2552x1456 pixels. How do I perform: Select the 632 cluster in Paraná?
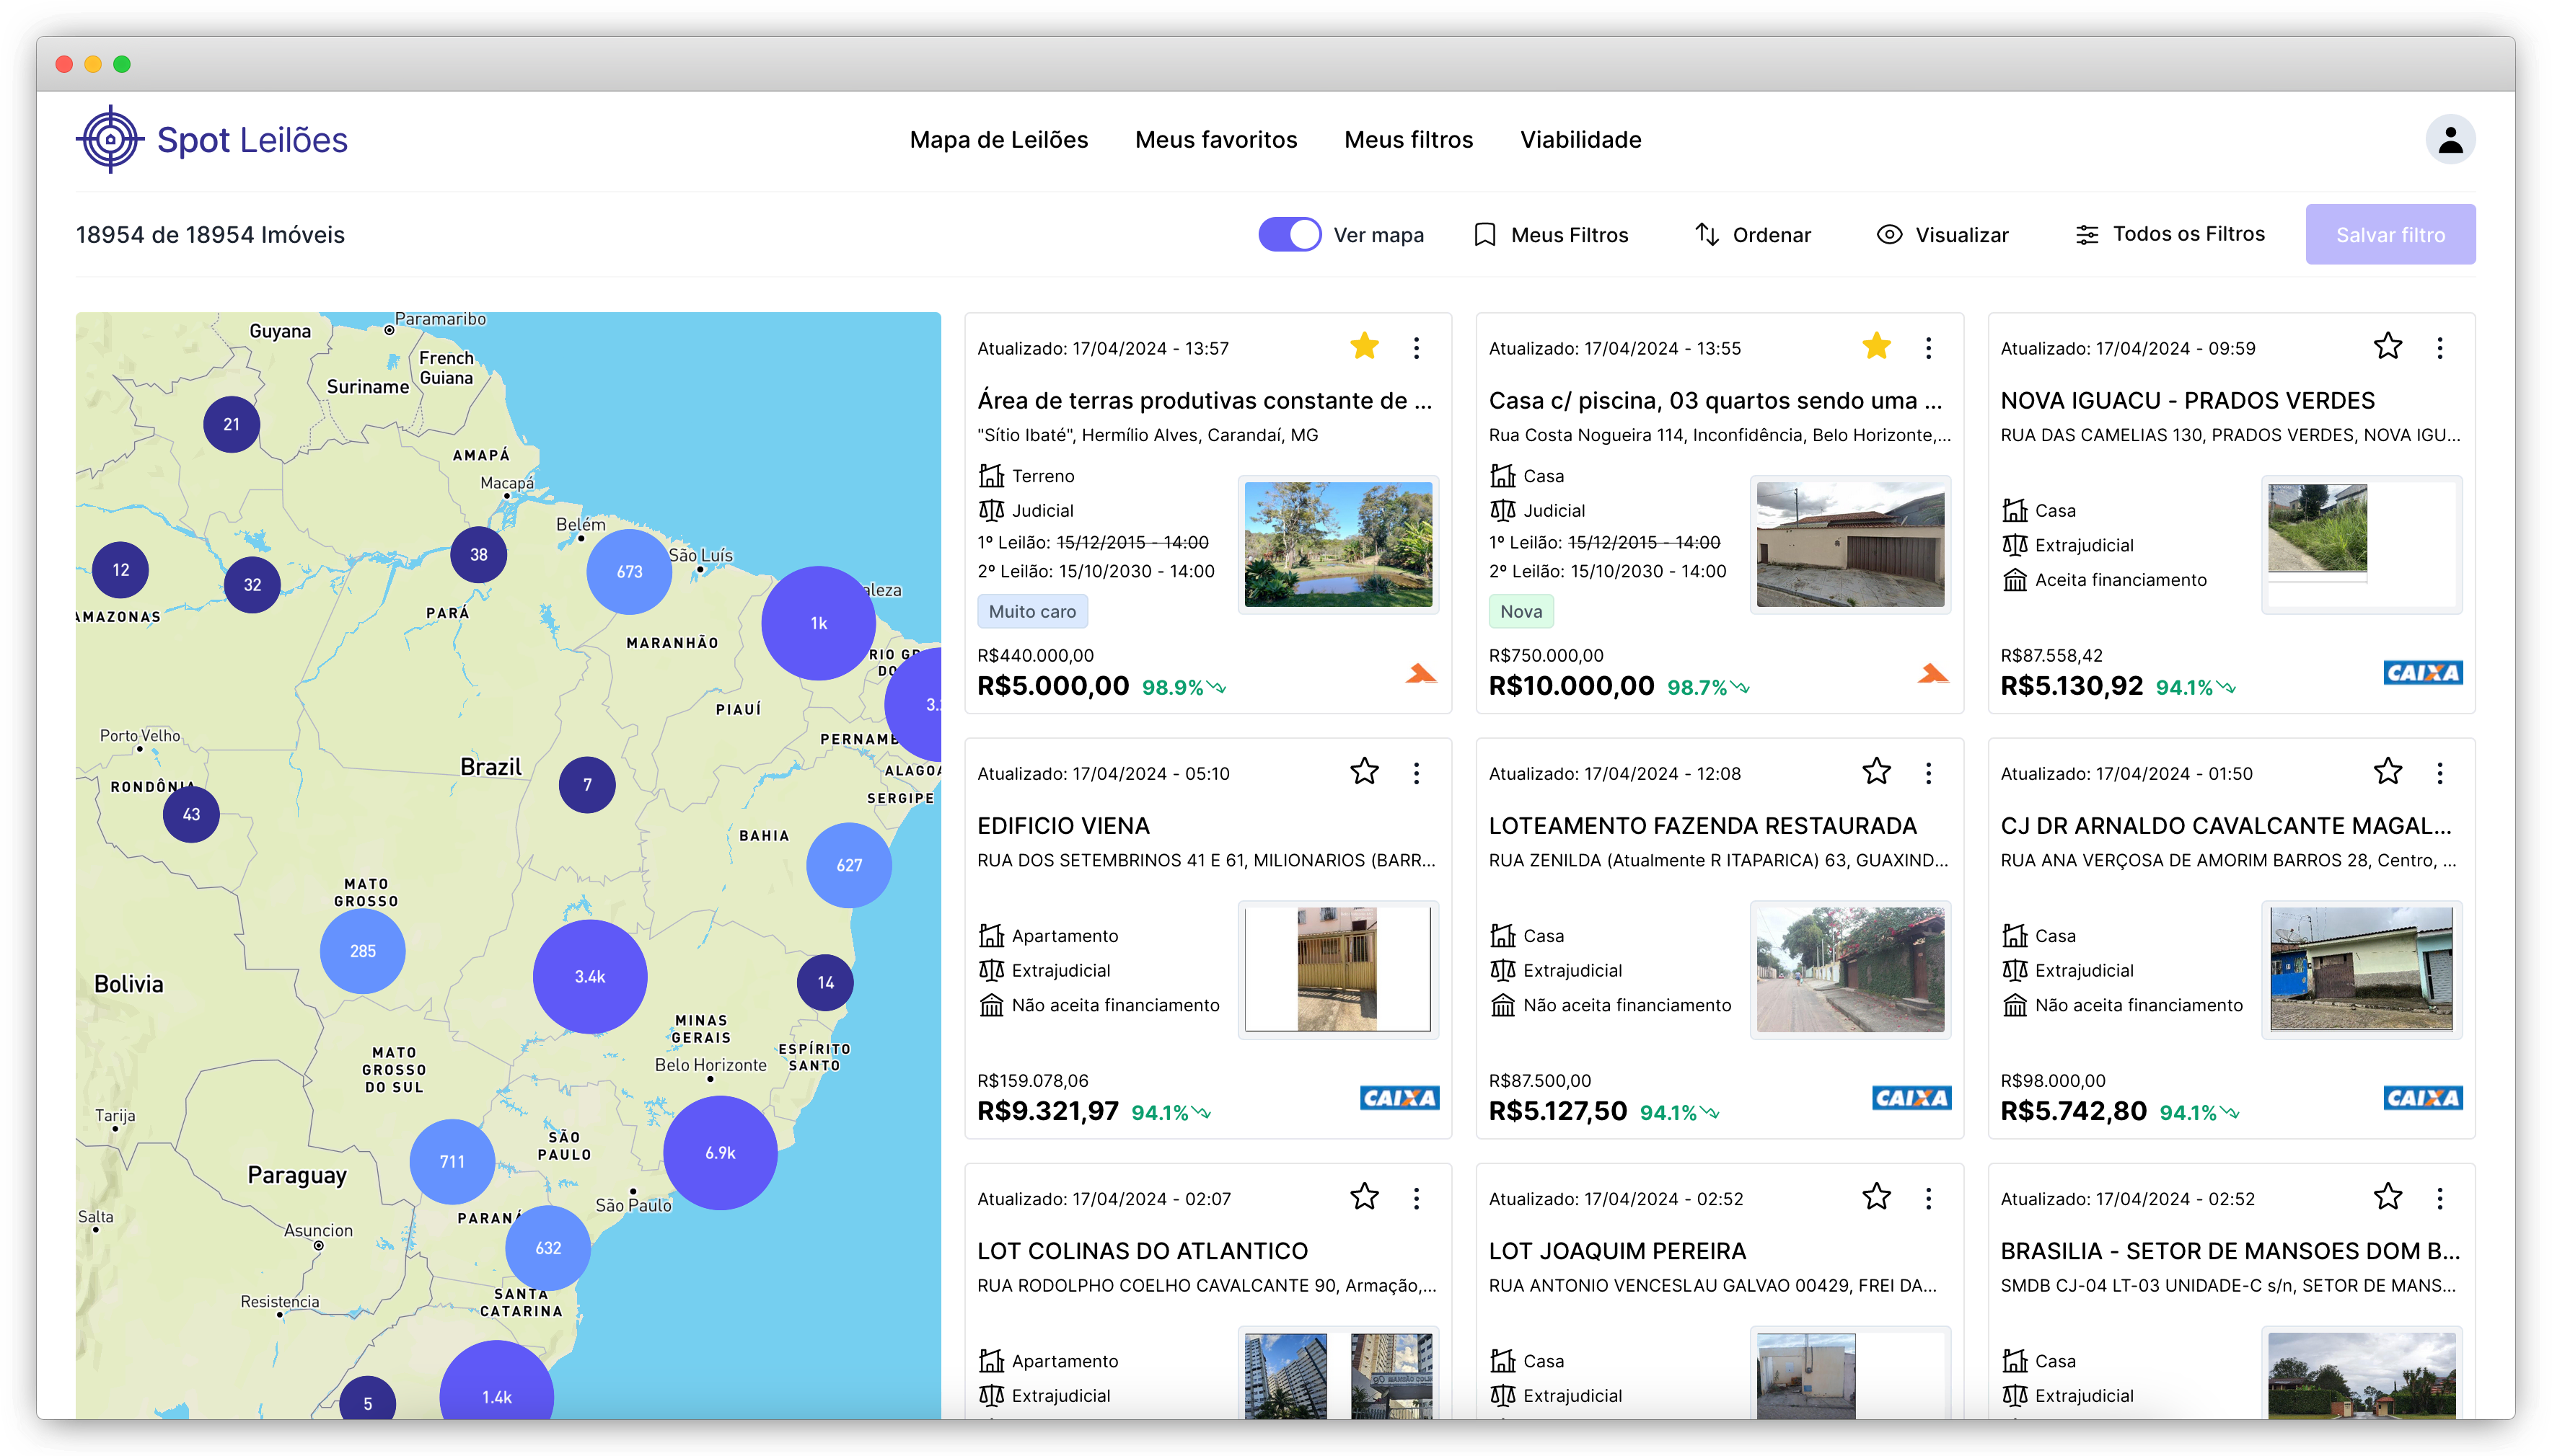click(x=547, y=1247)
